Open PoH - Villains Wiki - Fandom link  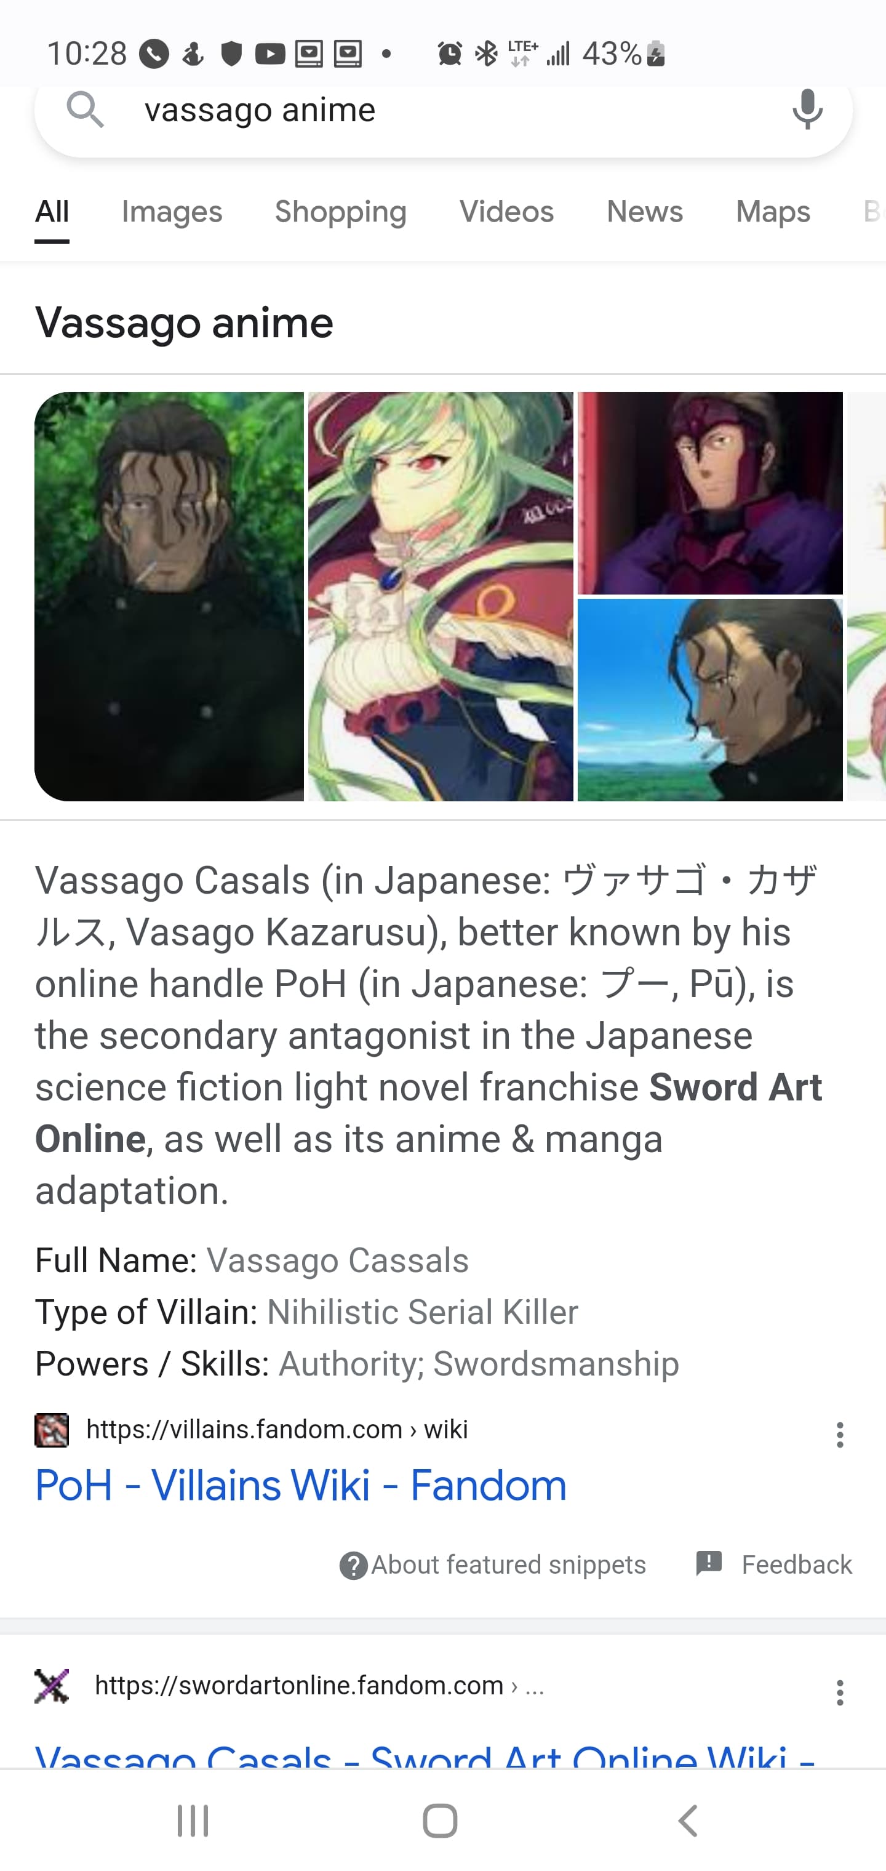coord(301,1484)
